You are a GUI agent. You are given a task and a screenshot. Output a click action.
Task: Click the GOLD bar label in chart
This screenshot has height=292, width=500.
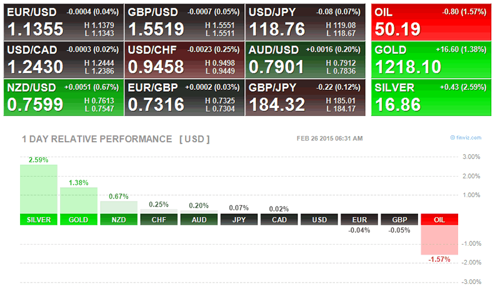coord(79,220)
